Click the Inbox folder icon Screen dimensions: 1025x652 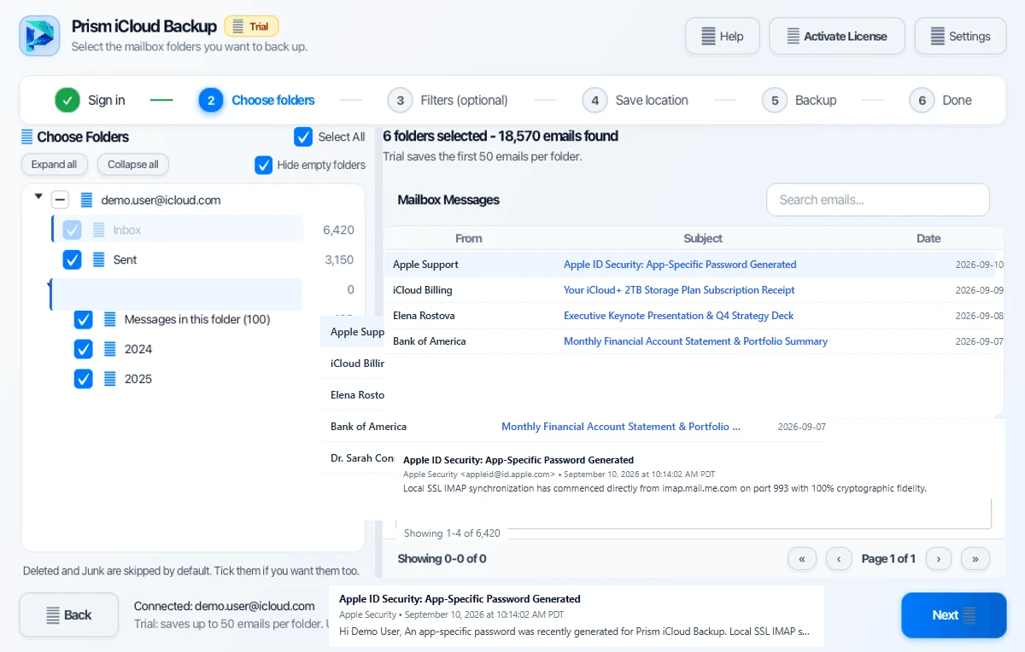99,230
